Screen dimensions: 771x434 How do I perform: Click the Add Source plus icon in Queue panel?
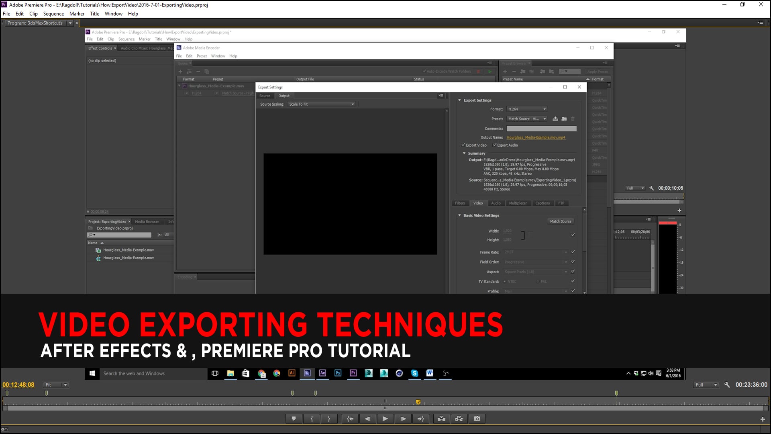click(180, 71)
